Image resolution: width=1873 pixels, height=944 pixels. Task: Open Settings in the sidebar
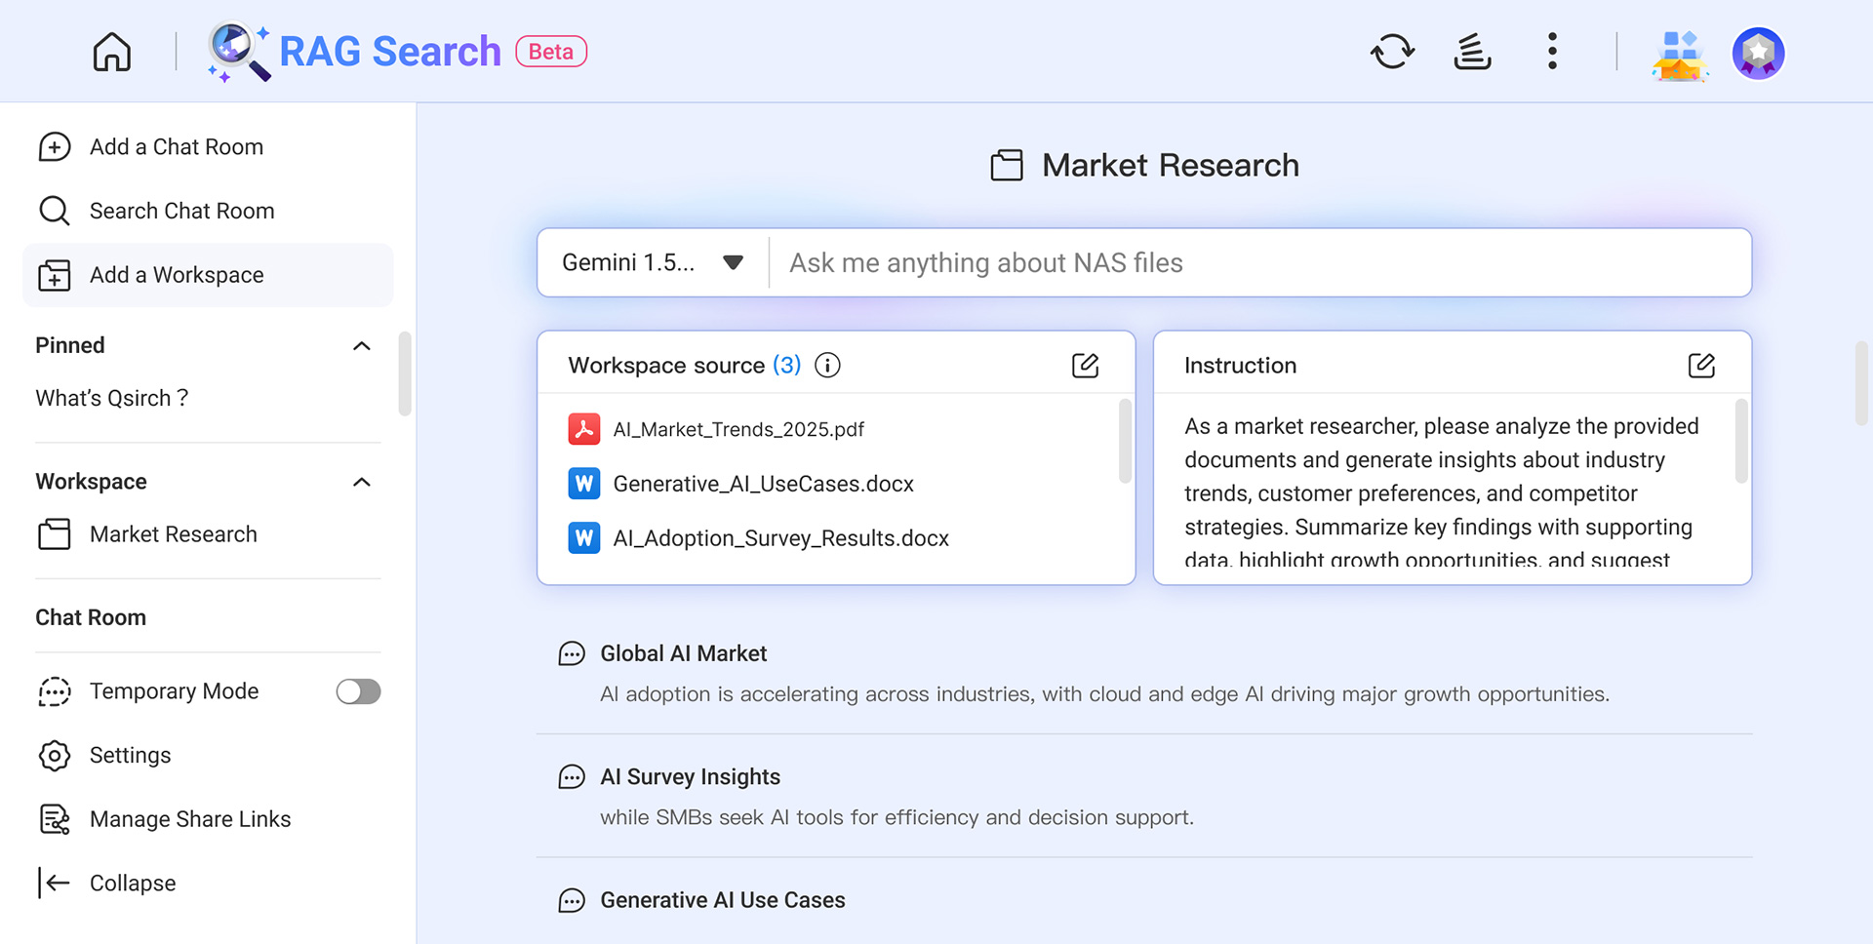(x=130, y=756)
